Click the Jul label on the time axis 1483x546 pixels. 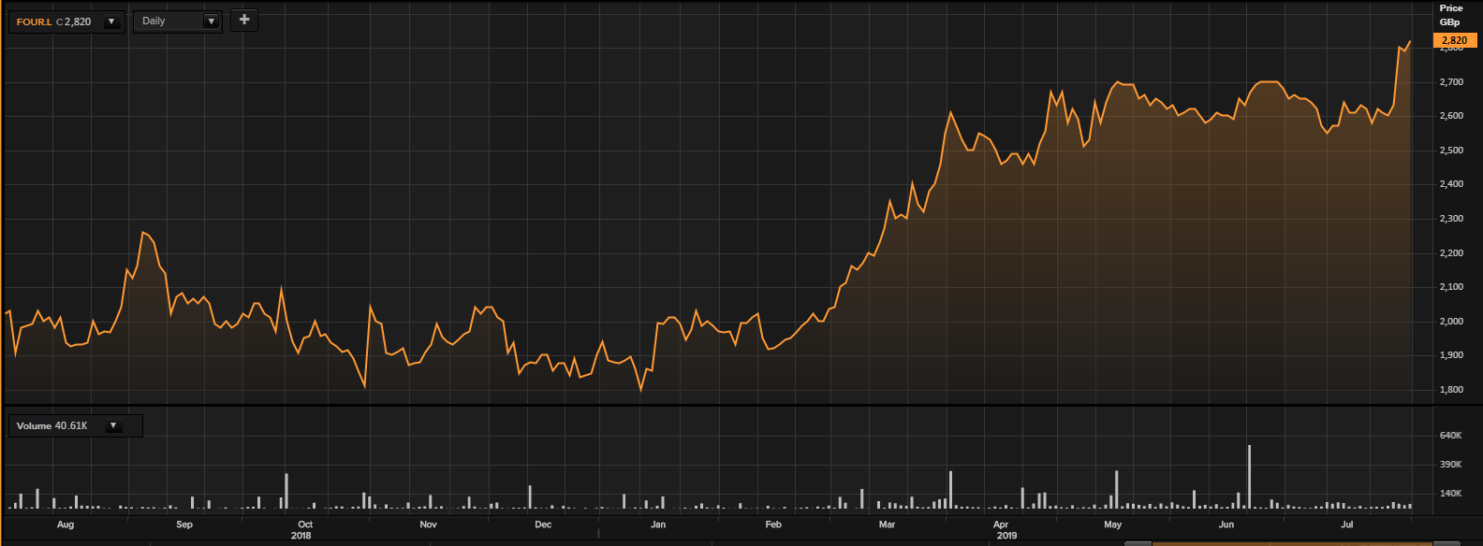[1347, 524]
